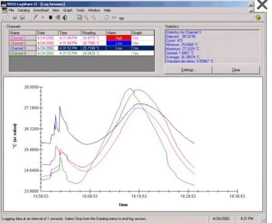Click the dark device icon after All
The width and height of the screenshot is (272, 223).
(122, 18)
